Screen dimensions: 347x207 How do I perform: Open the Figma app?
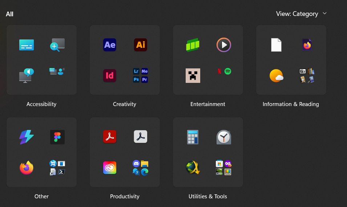57,137
